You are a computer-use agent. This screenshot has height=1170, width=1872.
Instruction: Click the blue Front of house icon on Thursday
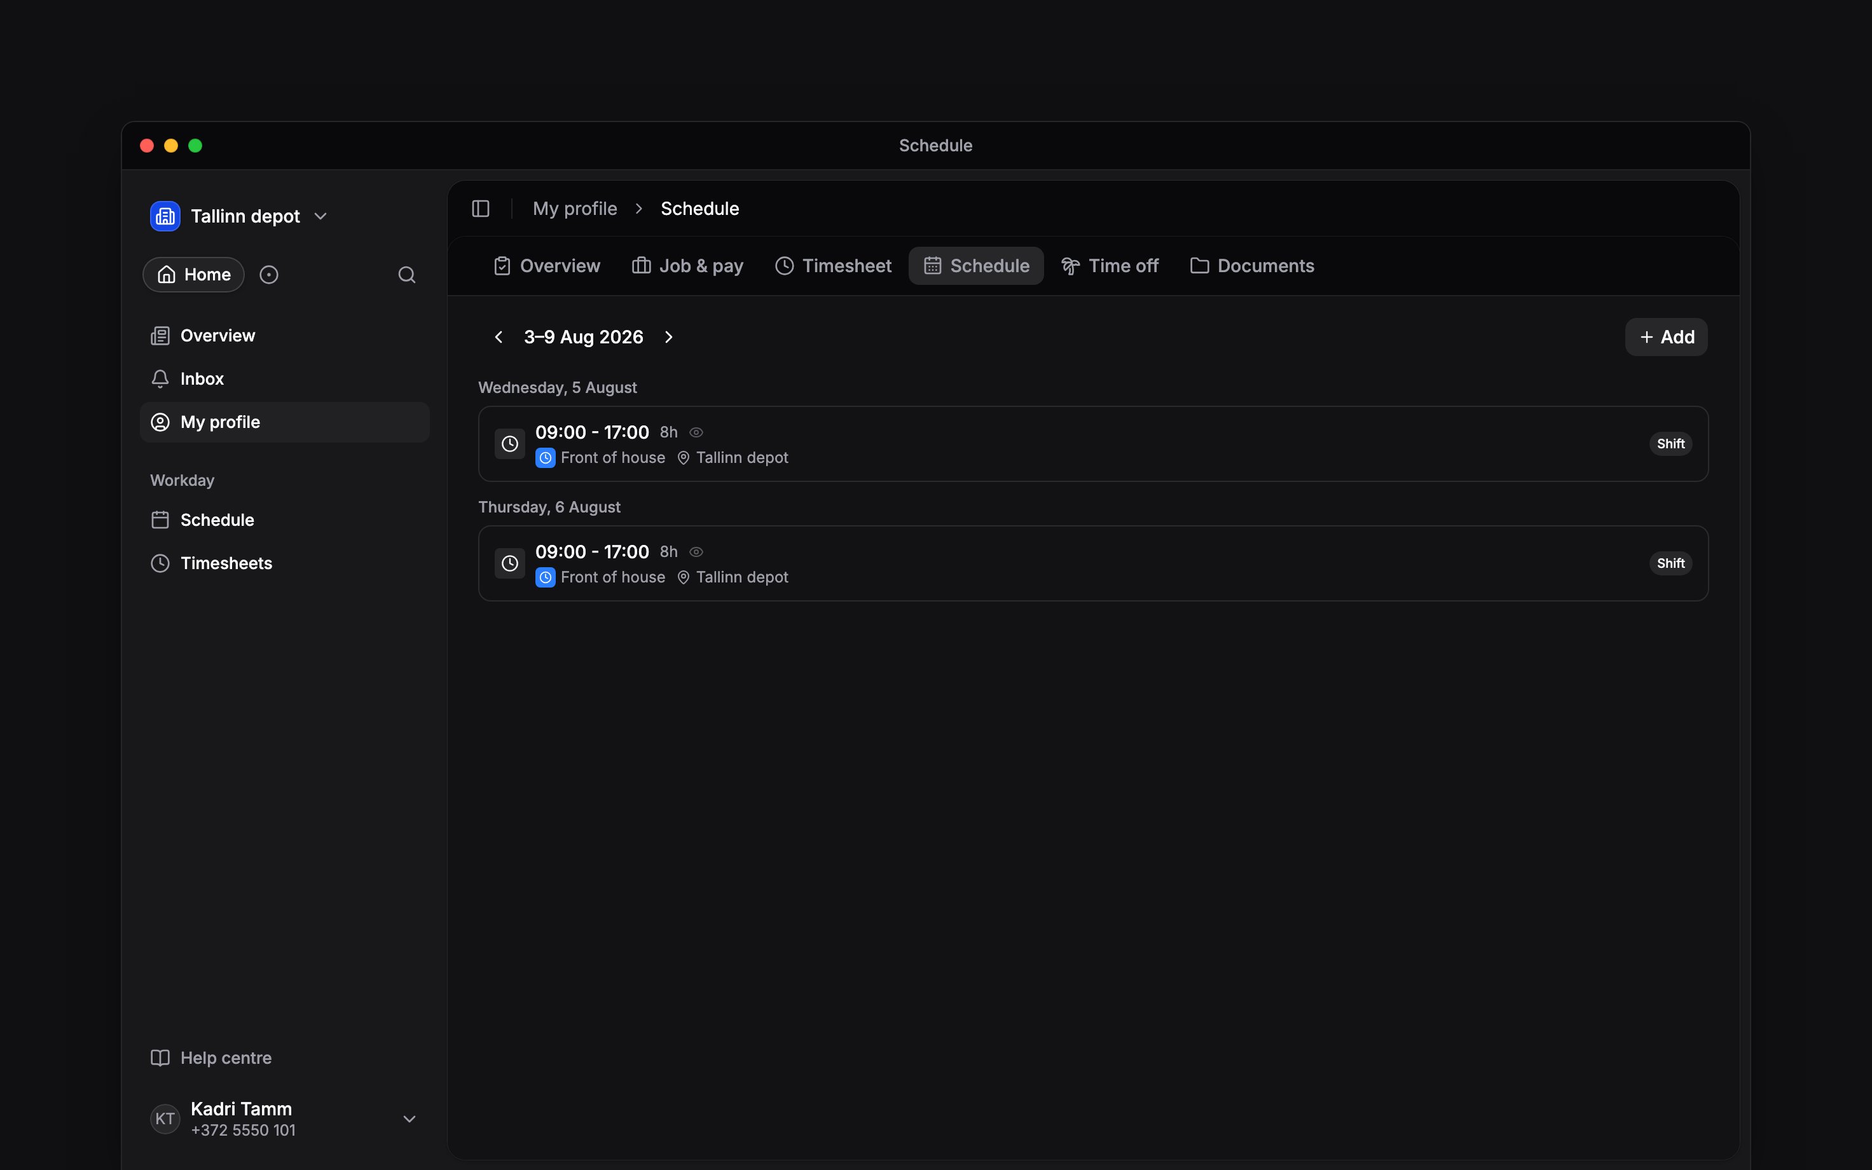click(546, 577)
